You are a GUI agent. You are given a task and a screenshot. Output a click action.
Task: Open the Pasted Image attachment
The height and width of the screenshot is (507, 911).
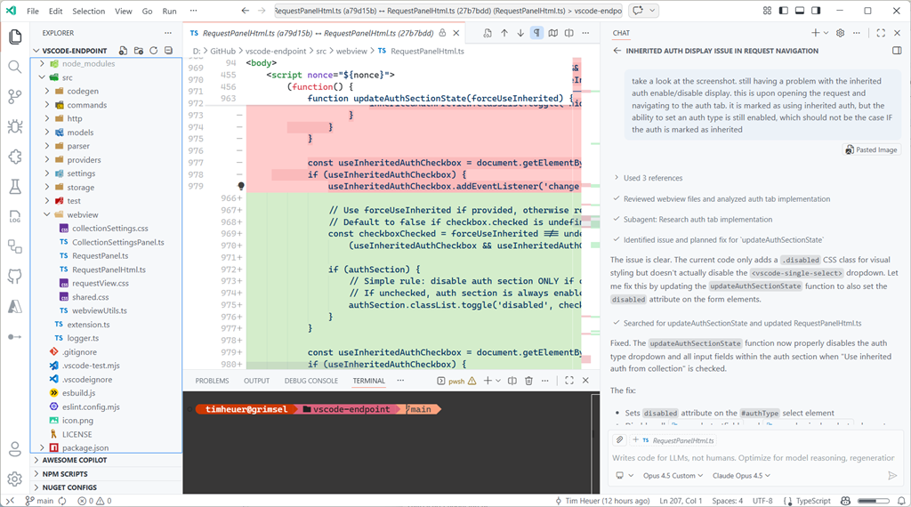point(872,149)
